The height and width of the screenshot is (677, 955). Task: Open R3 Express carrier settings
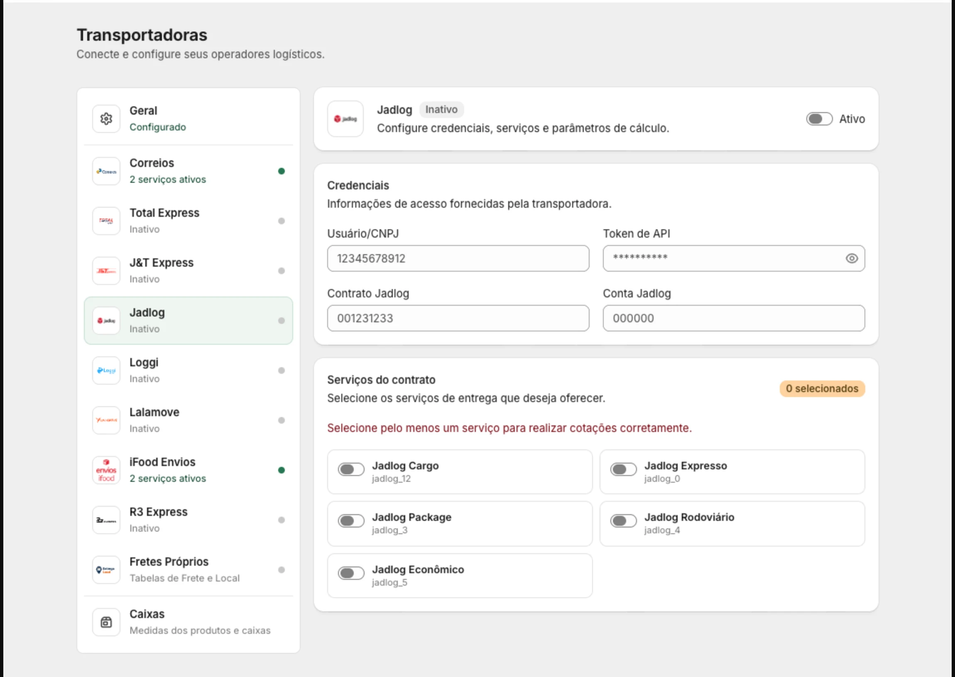189,520
